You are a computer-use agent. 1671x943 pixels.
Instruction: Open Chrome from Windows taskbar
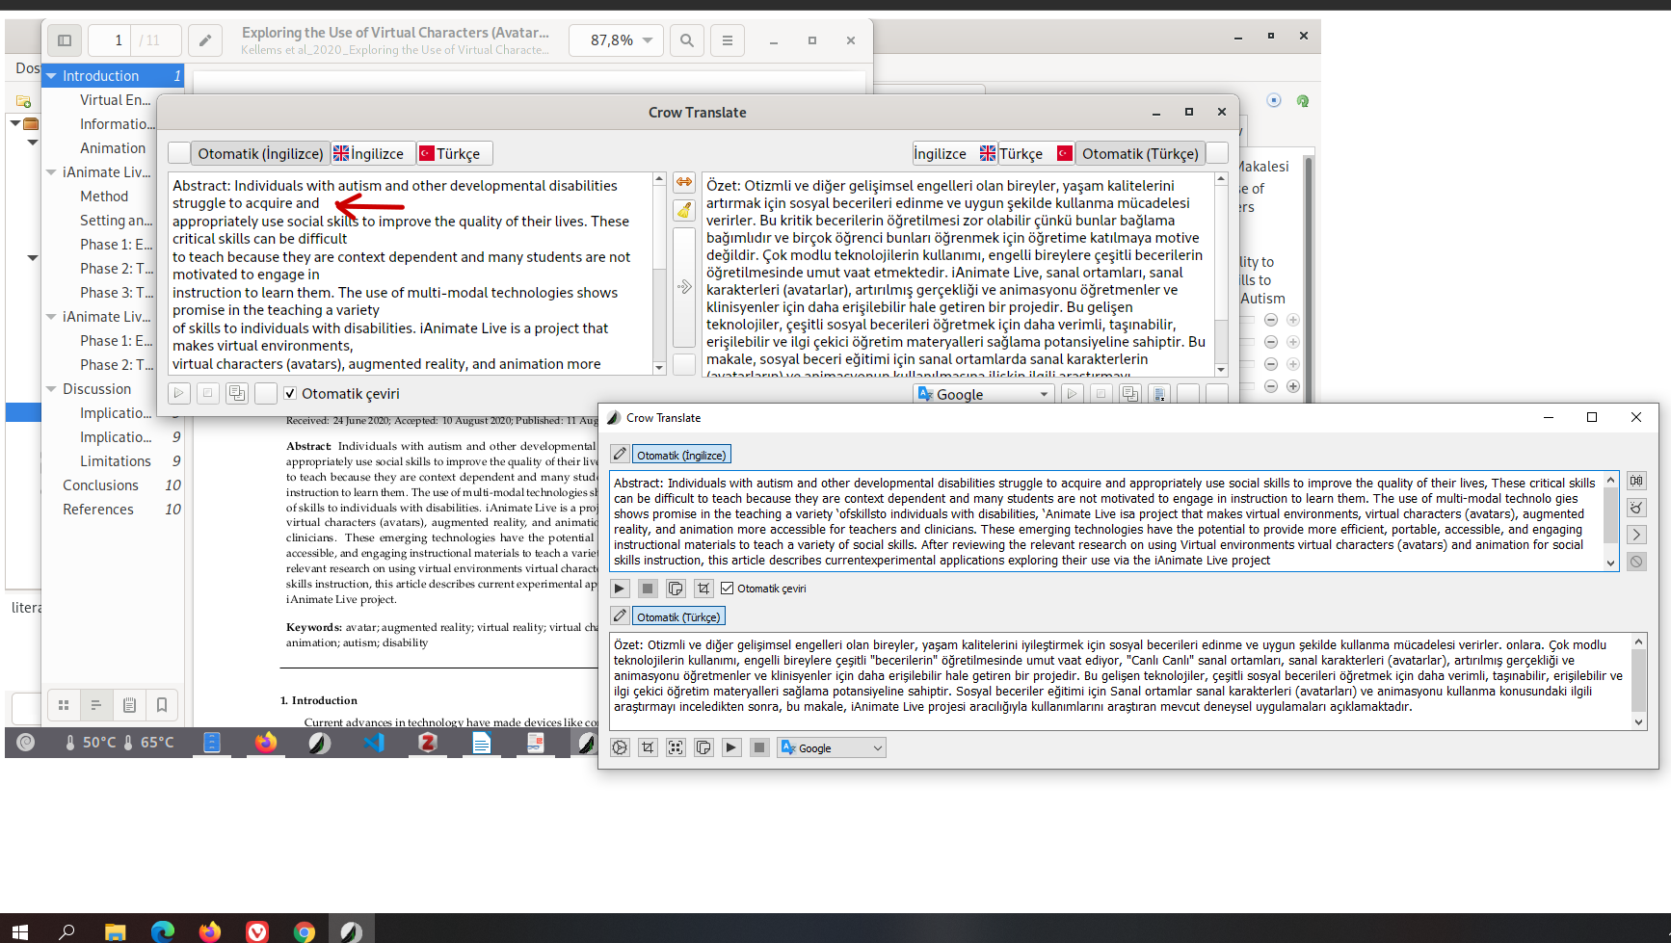(x=304, y=930)
